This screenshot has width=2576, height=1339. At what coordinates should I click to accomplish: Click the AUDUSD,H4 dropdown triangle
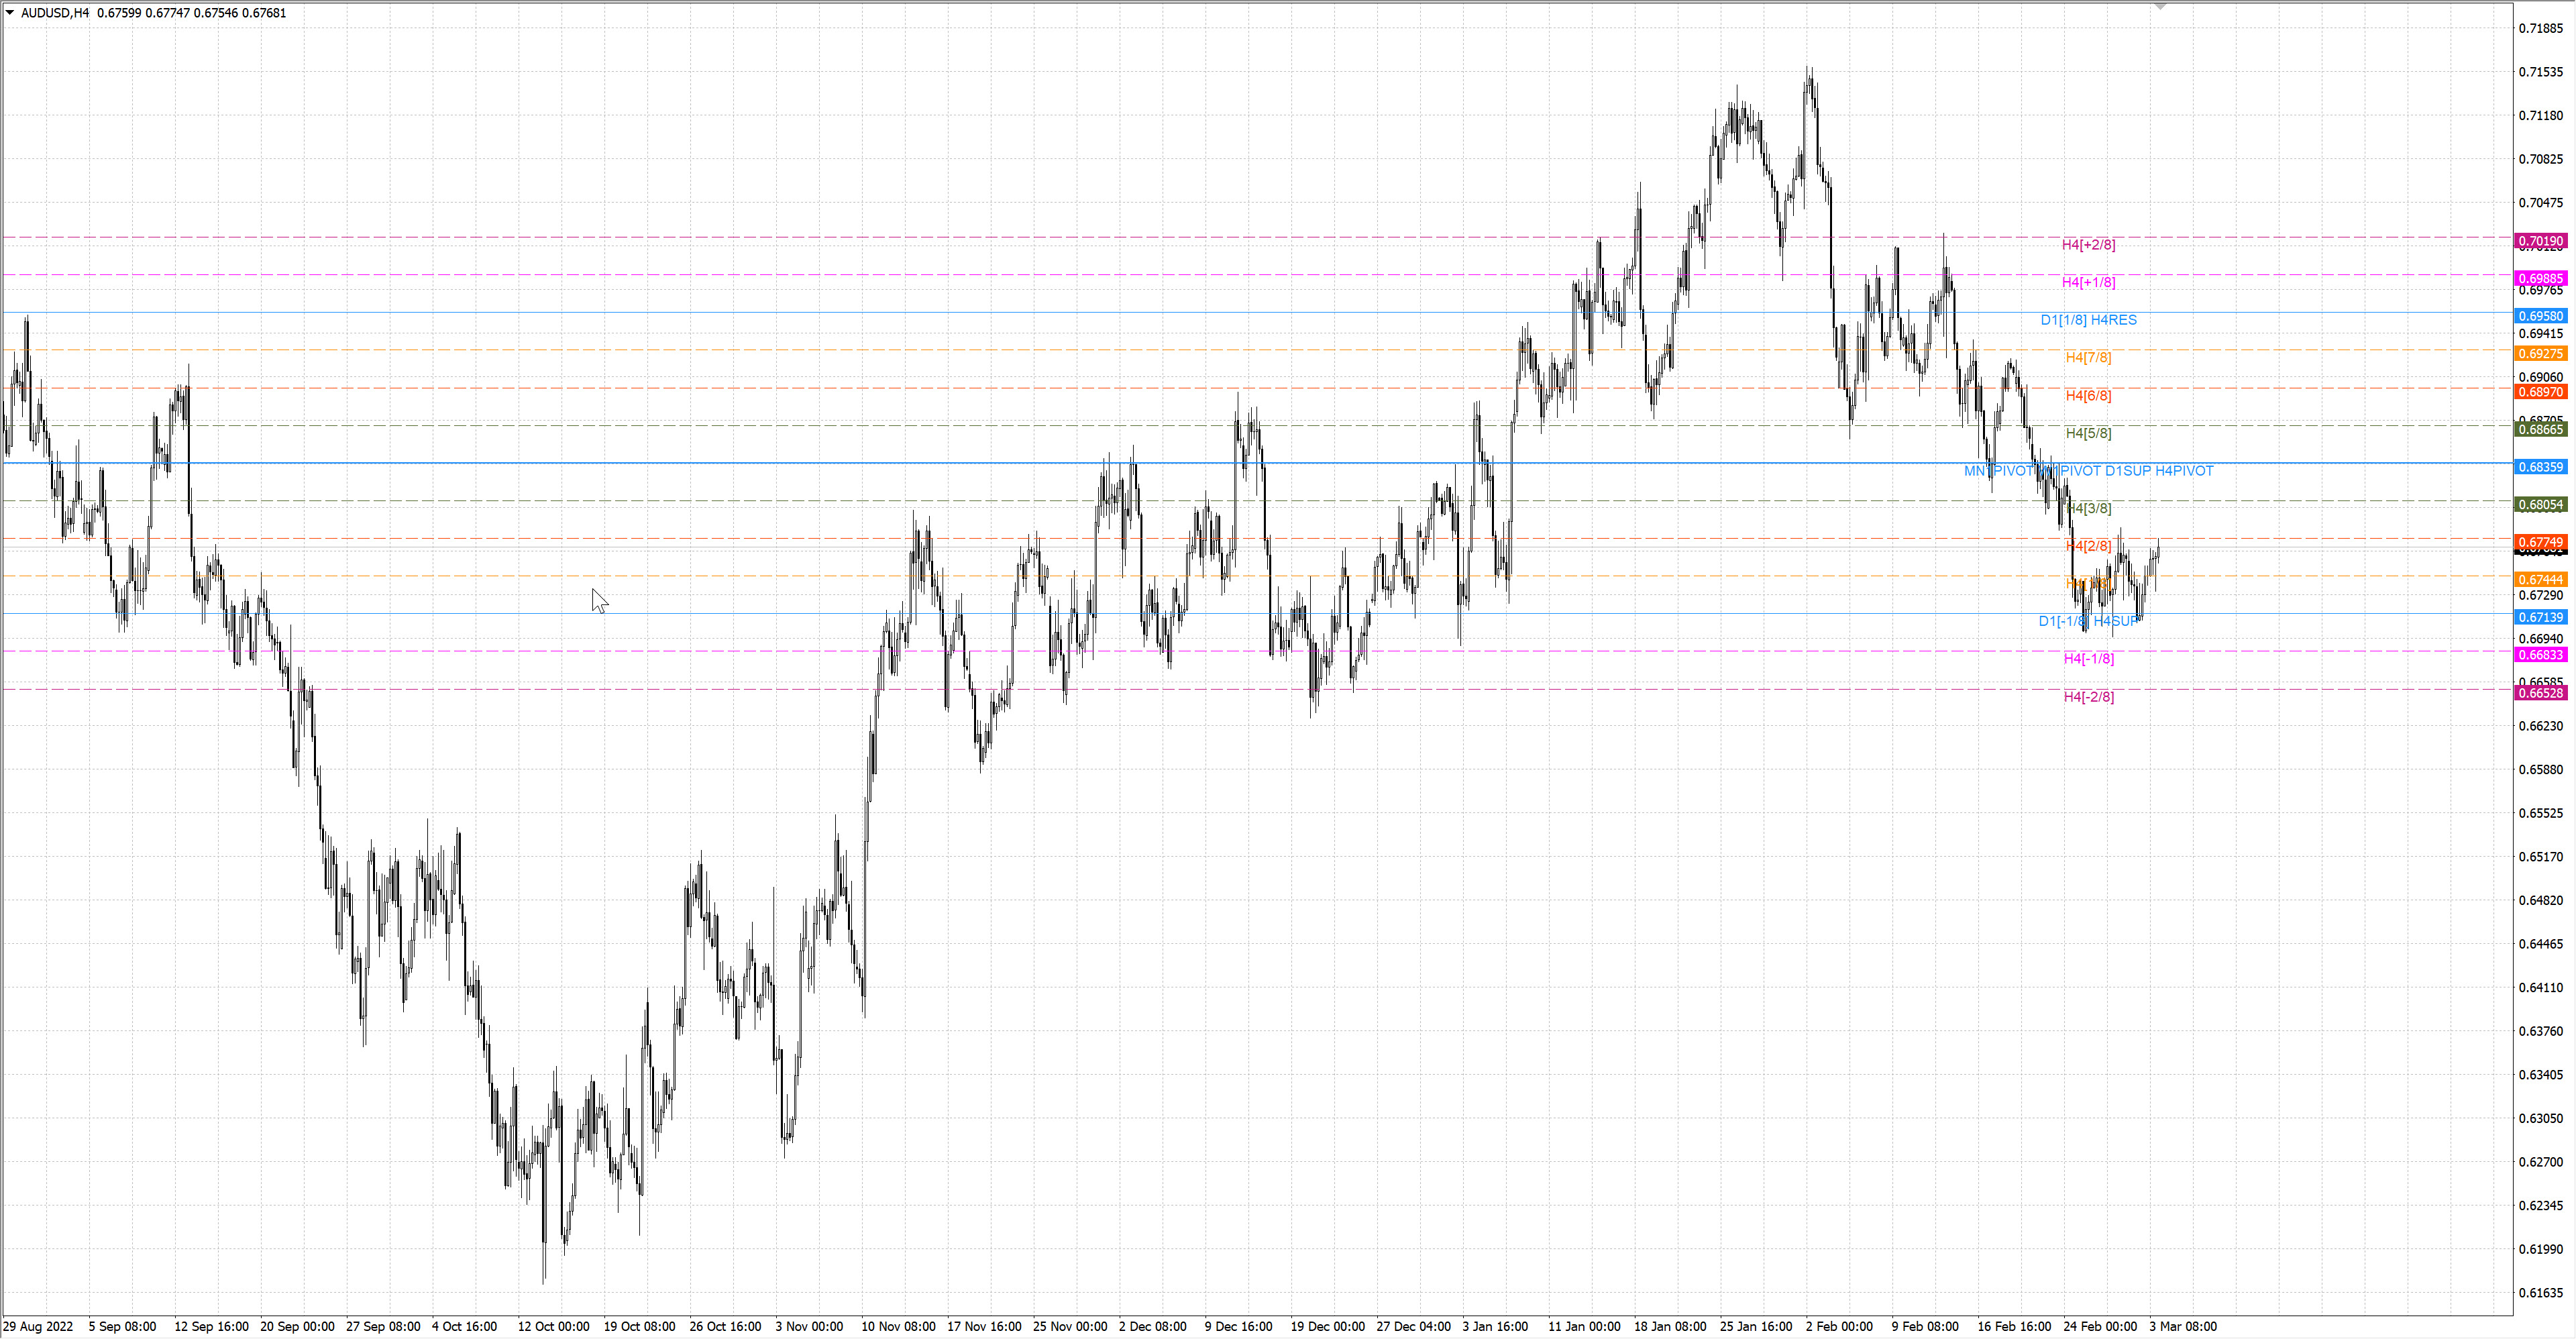click(10, 13)
